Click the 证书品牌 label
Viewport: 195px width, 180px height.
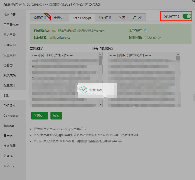[x=135, y=30]
